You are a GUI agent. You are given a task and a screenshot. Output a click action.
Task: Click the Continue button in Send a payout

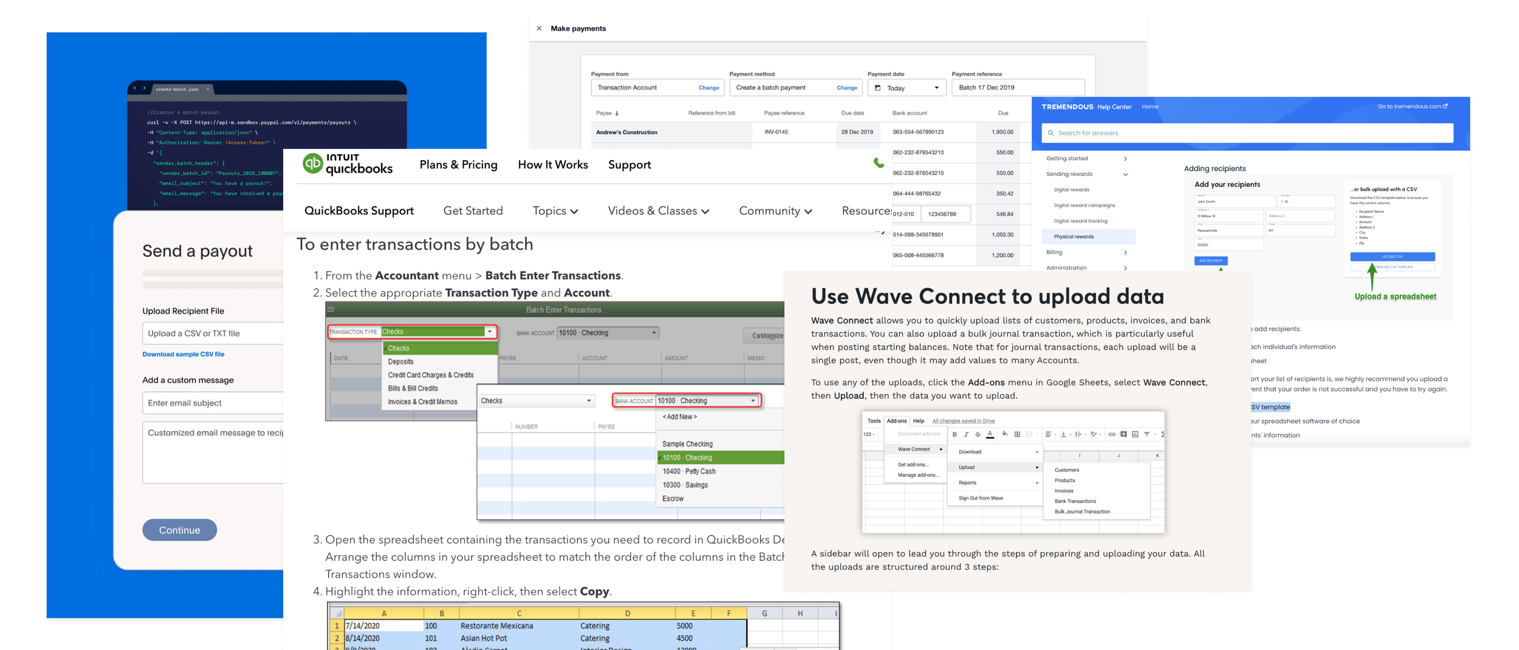coord(179,530)
